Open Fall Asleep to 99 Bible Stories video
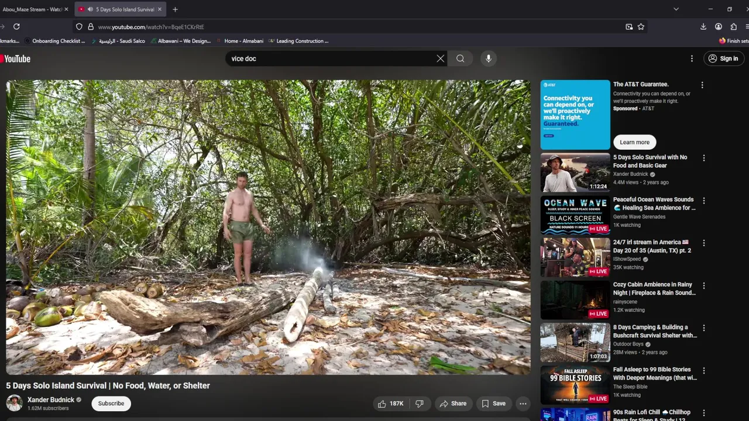Viewport: 749px width, 421px height. pos(655,374)
